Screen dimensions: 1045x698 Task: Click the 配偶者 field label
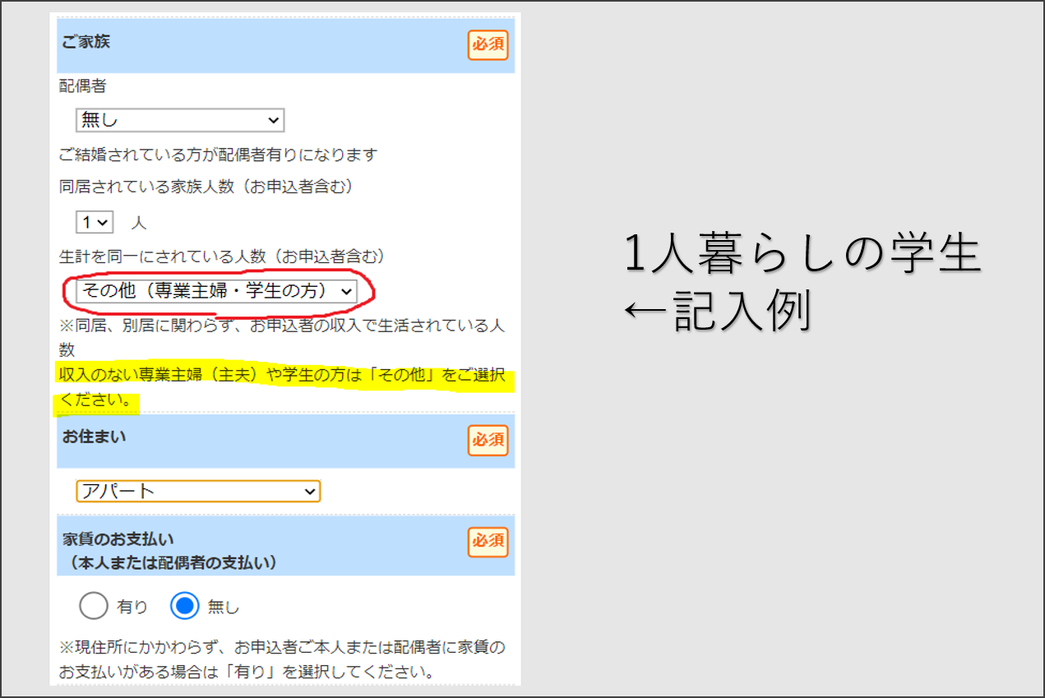(82, 86)
